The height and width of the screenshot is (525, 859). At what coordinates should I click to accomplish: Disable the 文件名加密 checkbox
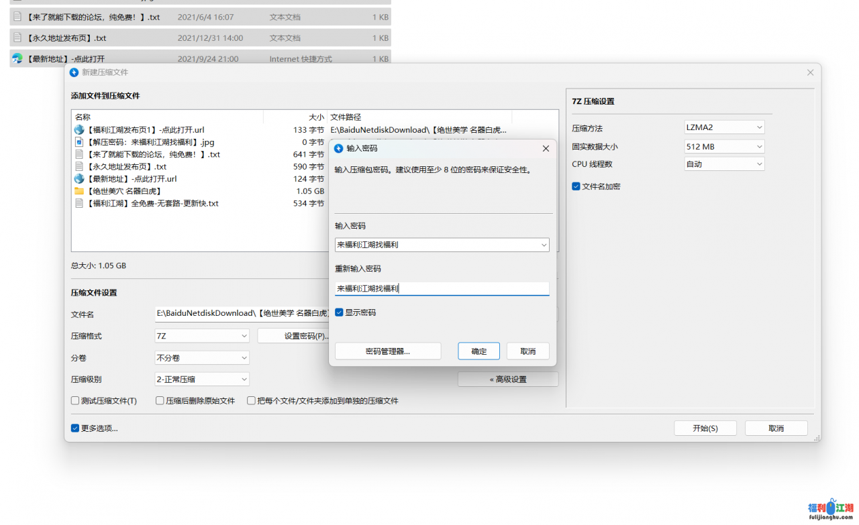[x=576, y=186]
